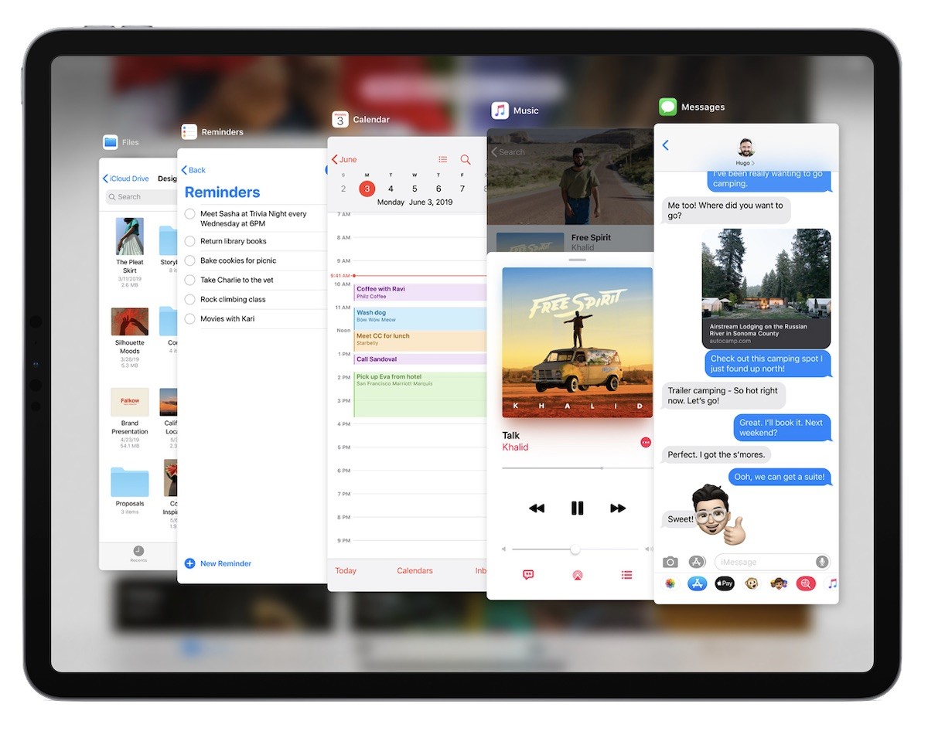Check off Return library books reminder
The image size is (928, 738).
190,241
